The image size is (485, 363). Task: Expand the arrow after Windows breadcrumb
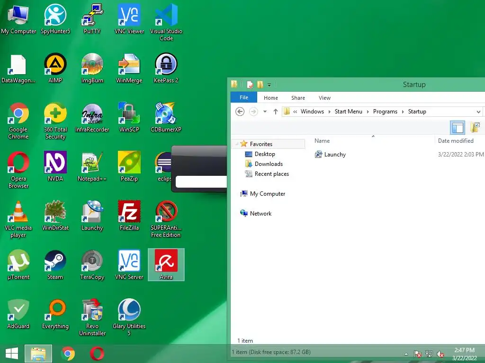(x=330, y=112)
